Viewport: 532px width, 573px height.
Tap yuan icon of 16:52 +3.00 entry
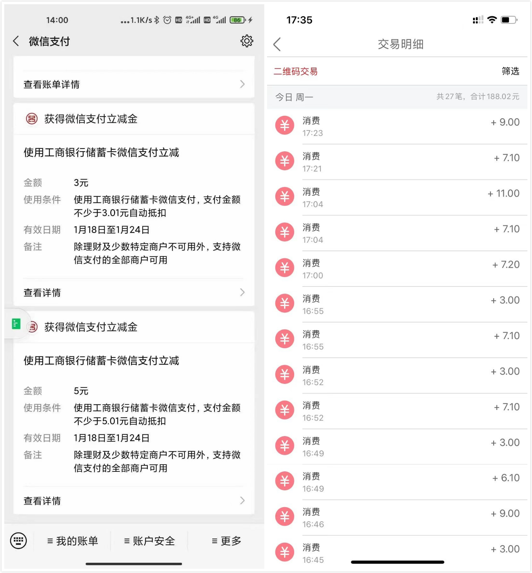(285, 374)
